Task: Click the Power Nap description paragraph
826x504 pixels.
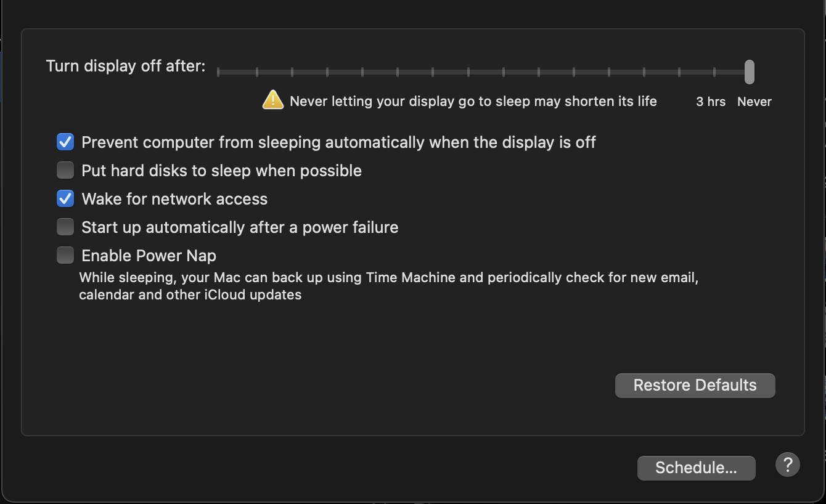Action: (388, 286)
